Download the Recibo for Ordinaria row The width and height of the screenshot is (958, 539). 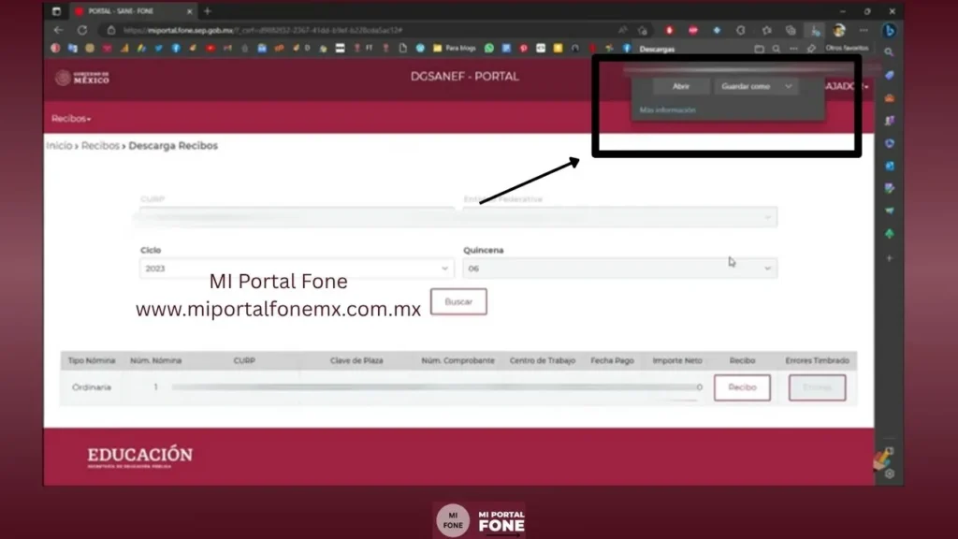pyautogui.click(x=742, y=387)
